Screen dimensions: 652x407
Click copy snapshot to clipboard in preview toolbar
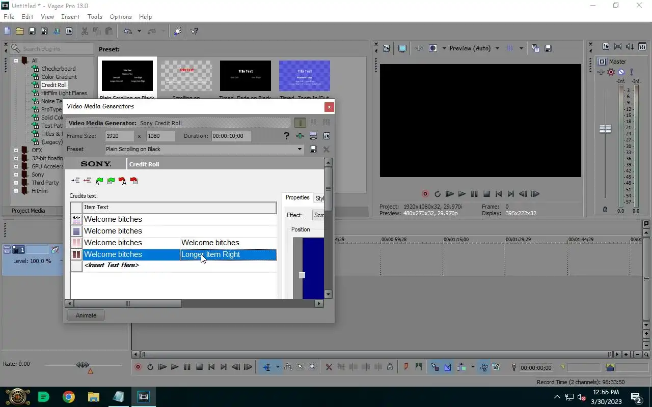535,48
